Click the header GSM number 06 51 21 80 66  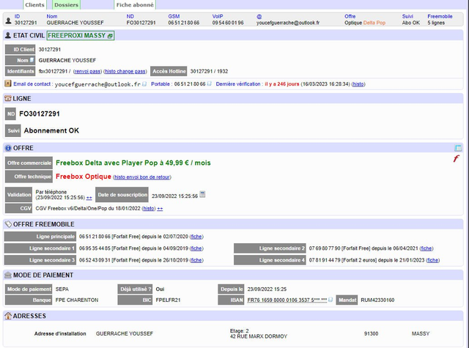tap(184, 23)
